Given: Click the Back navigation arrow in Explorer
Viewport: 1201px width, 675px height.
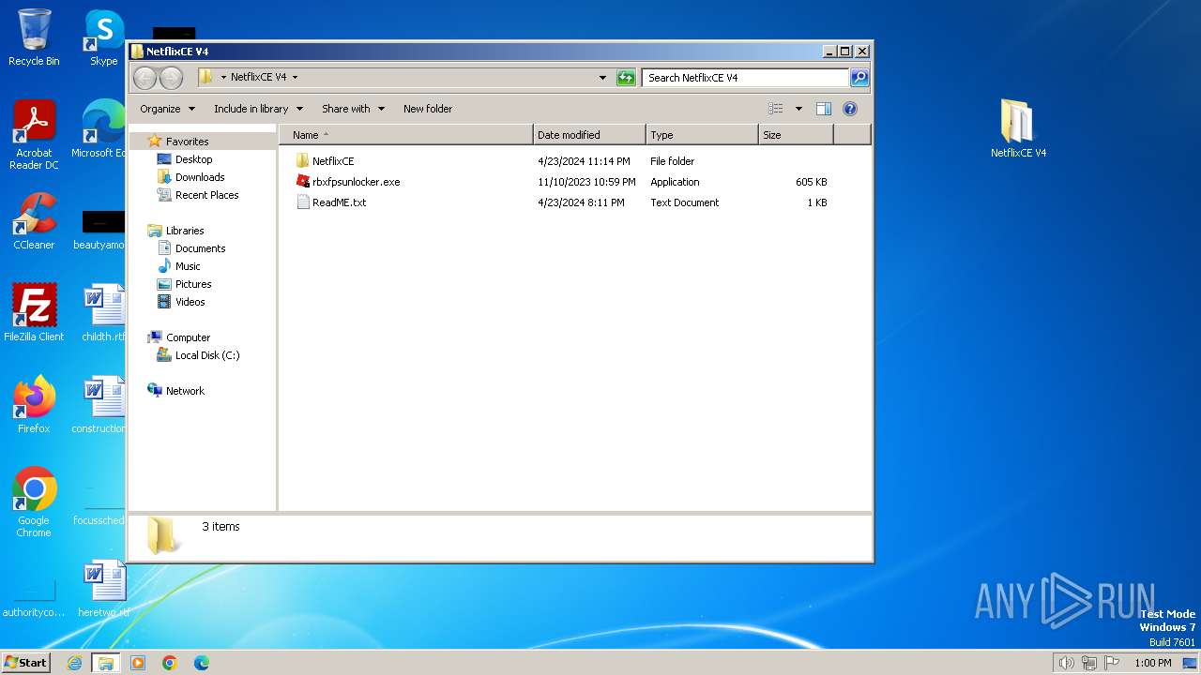Looking at the screenshot, I should (144, 78).
